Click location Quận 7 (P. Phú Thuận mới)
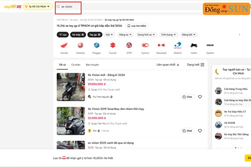The height and width of the screenshot is (167, 251). point(105,90)
